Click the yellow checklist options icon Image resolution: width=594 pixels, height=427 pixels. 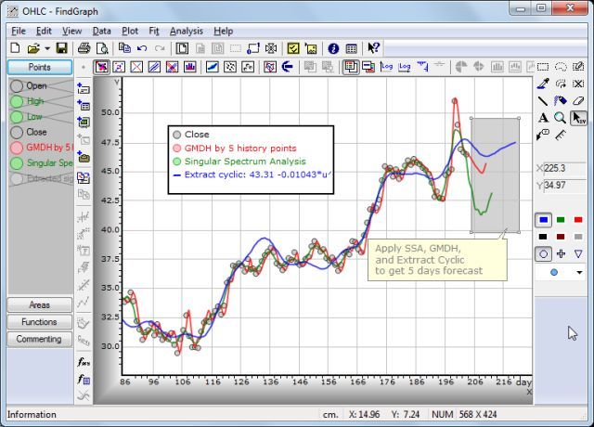293,48
